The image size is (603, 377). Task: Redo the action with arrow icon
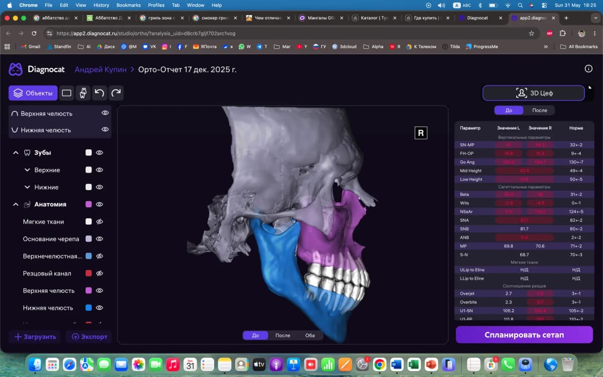pos(116,93)
